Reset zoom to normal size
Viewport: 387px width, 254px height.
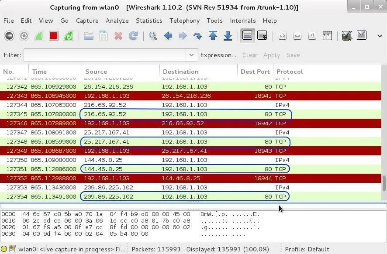(312, 36)
